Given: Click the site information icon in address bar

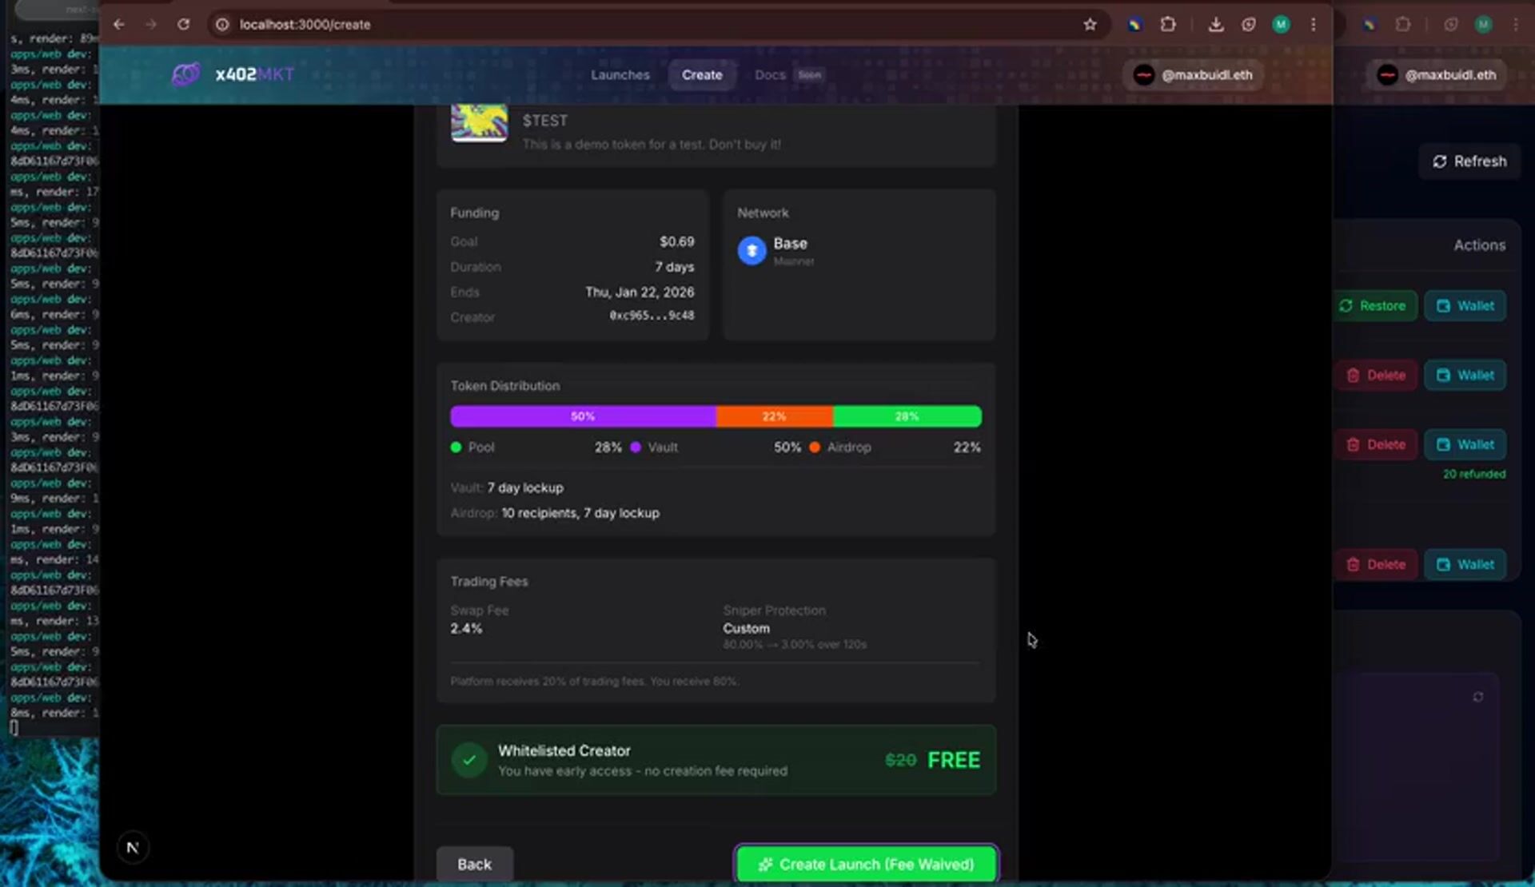Looking at the screenshot, I should 221,25.
